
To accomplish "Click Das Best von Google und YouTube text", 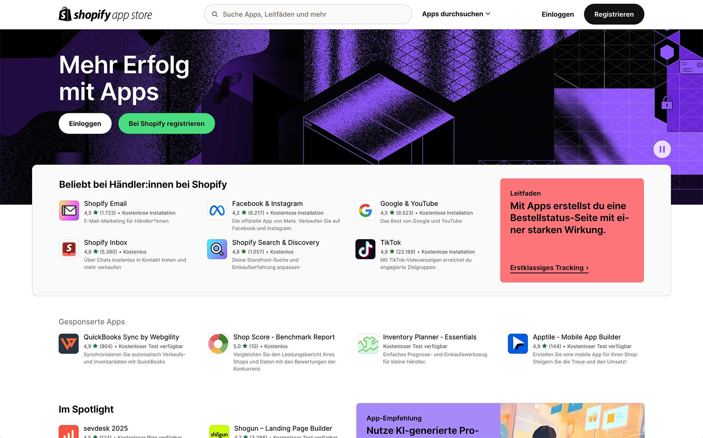I will (421, 221).
